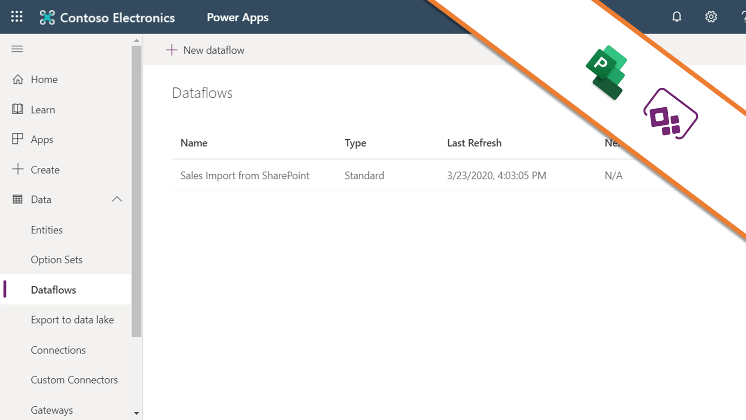Open Connections under Data
Viewport: 746px width, 420px height.
(x=58, y=350)
